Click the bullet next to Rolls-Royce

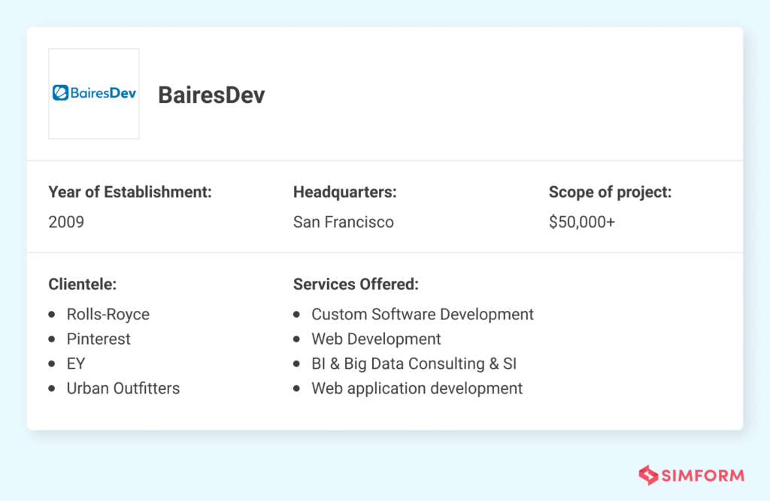pos(52,314)
